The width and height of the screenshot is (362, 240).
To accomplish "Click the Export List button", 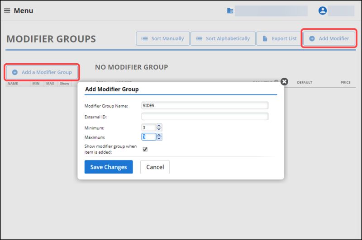I will pos(279,38).
